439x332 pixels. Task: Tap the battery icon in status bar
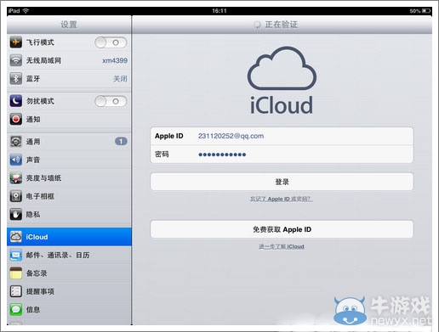coord(426,11)
